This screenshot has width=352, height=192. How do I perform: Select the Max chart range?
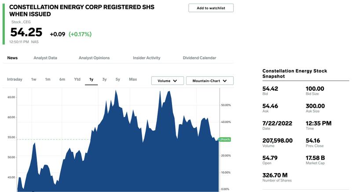(133, 79)
